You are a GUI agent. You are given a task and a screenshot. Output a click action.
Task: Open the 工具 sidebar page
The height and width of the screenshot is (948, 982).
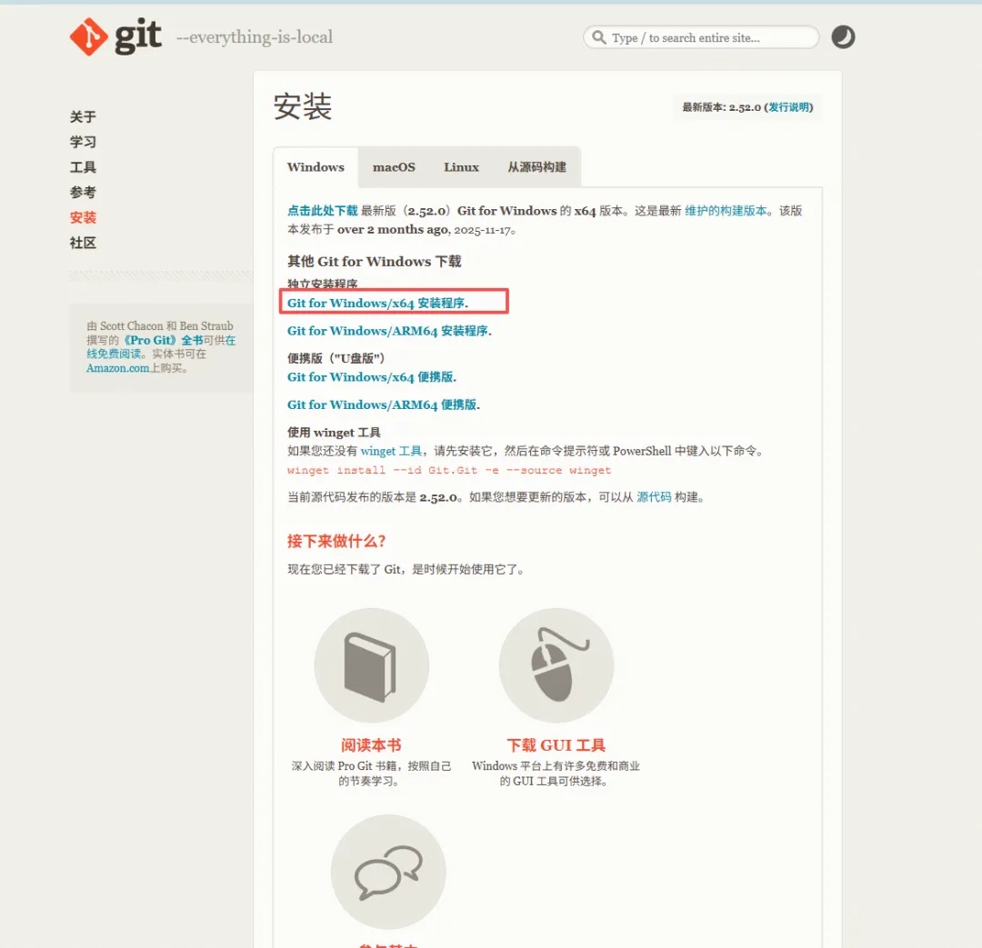tap(83, 167)
